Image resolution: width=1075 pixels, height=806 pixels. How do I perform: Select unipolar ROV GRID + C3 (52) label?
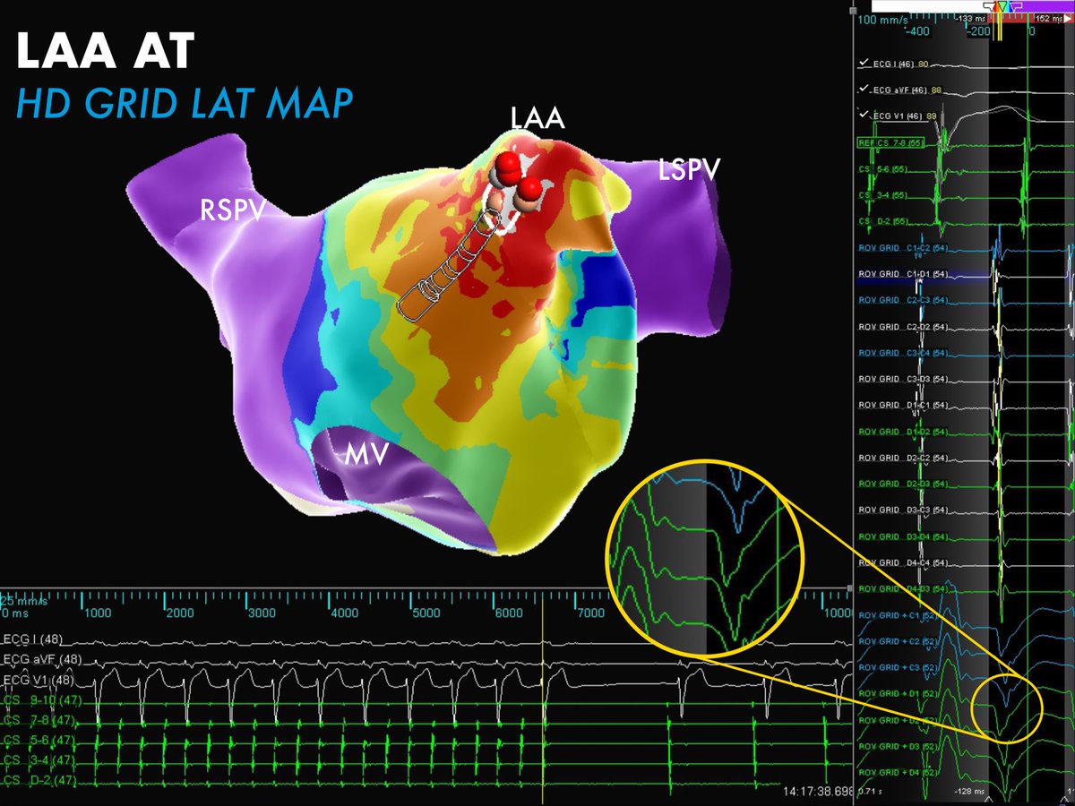[899, 667]
